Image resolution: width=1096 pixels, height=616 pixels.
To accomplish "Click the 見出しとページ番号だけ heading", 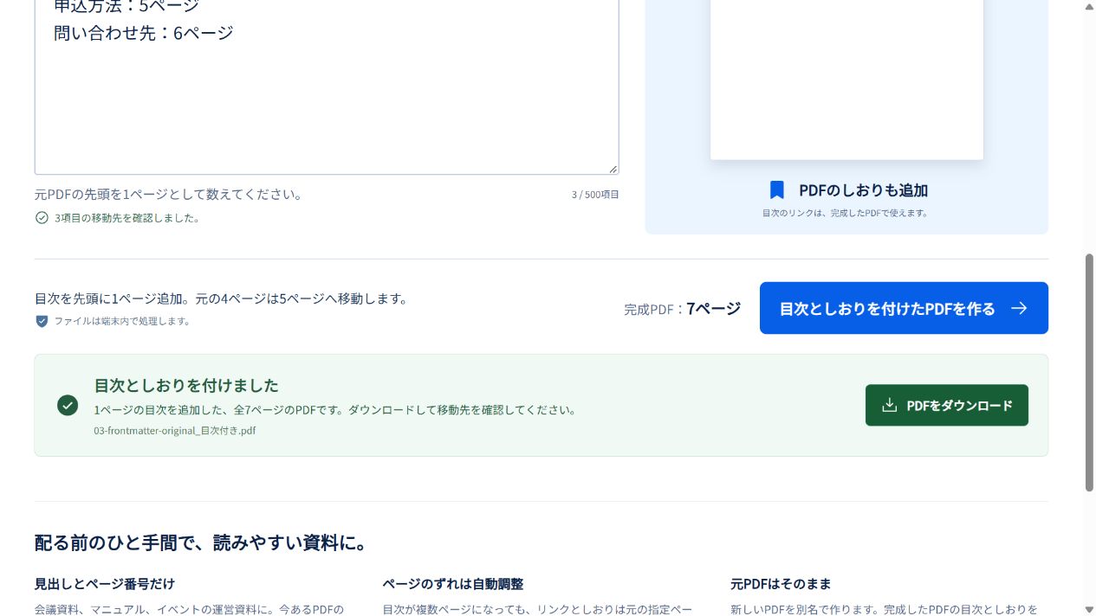I will coord(105,584).
